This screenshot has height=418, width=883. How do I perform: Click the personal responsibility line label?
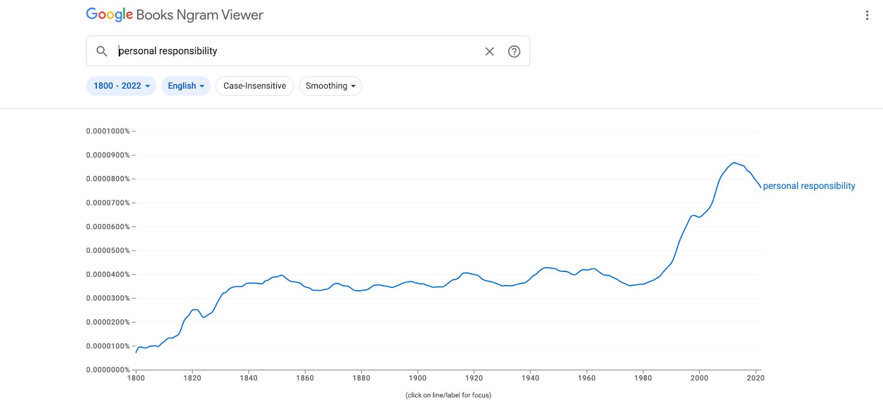point(809,186)
